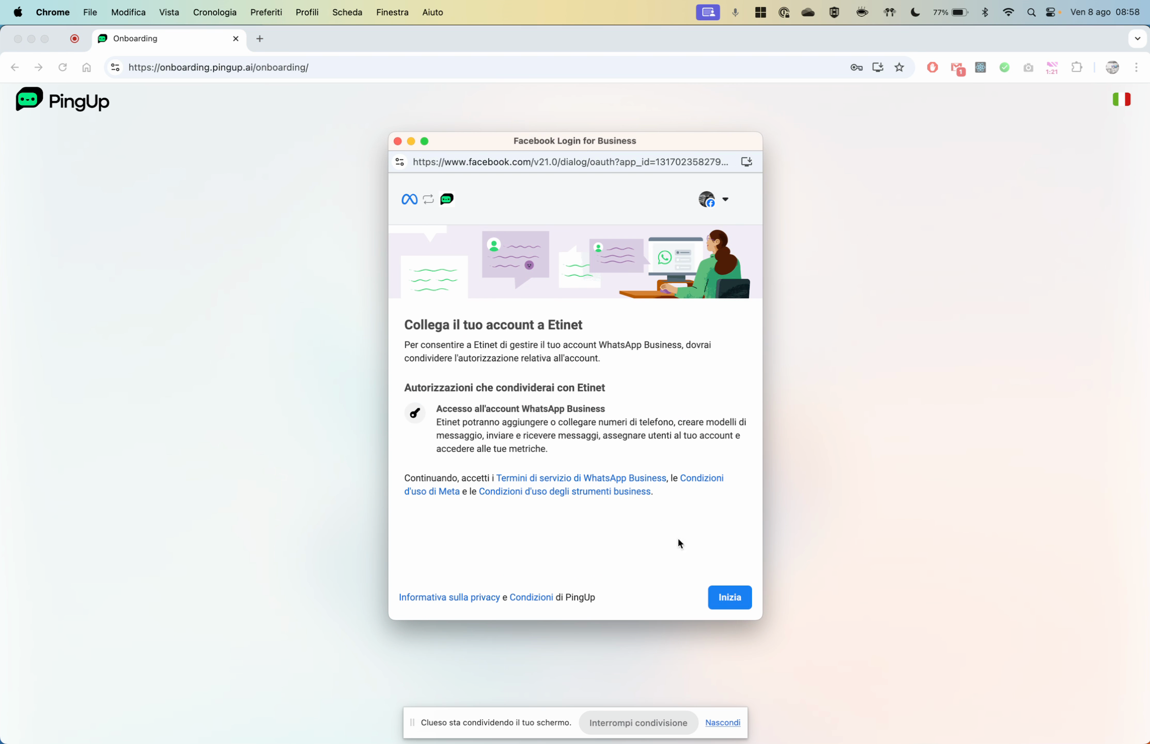Click the Italian flag language selector

(x=1121, y=99)
